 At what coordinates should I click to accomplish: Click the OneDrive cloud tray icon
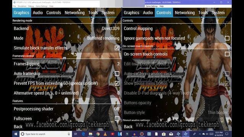pyautogui.click(x=204, y=134)
